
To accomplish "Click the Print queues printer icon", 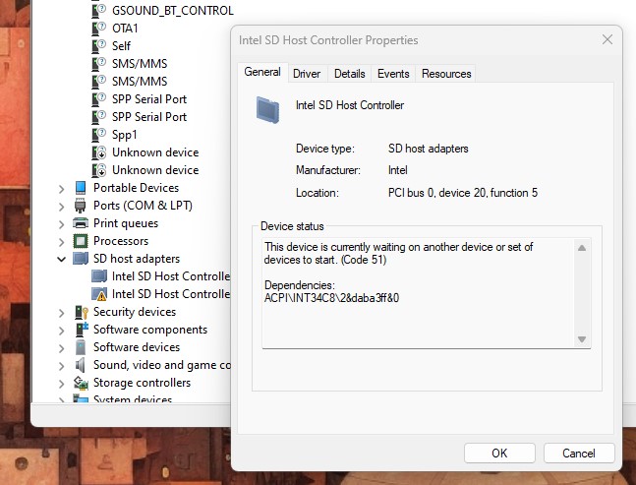I will tap(81, 223).
